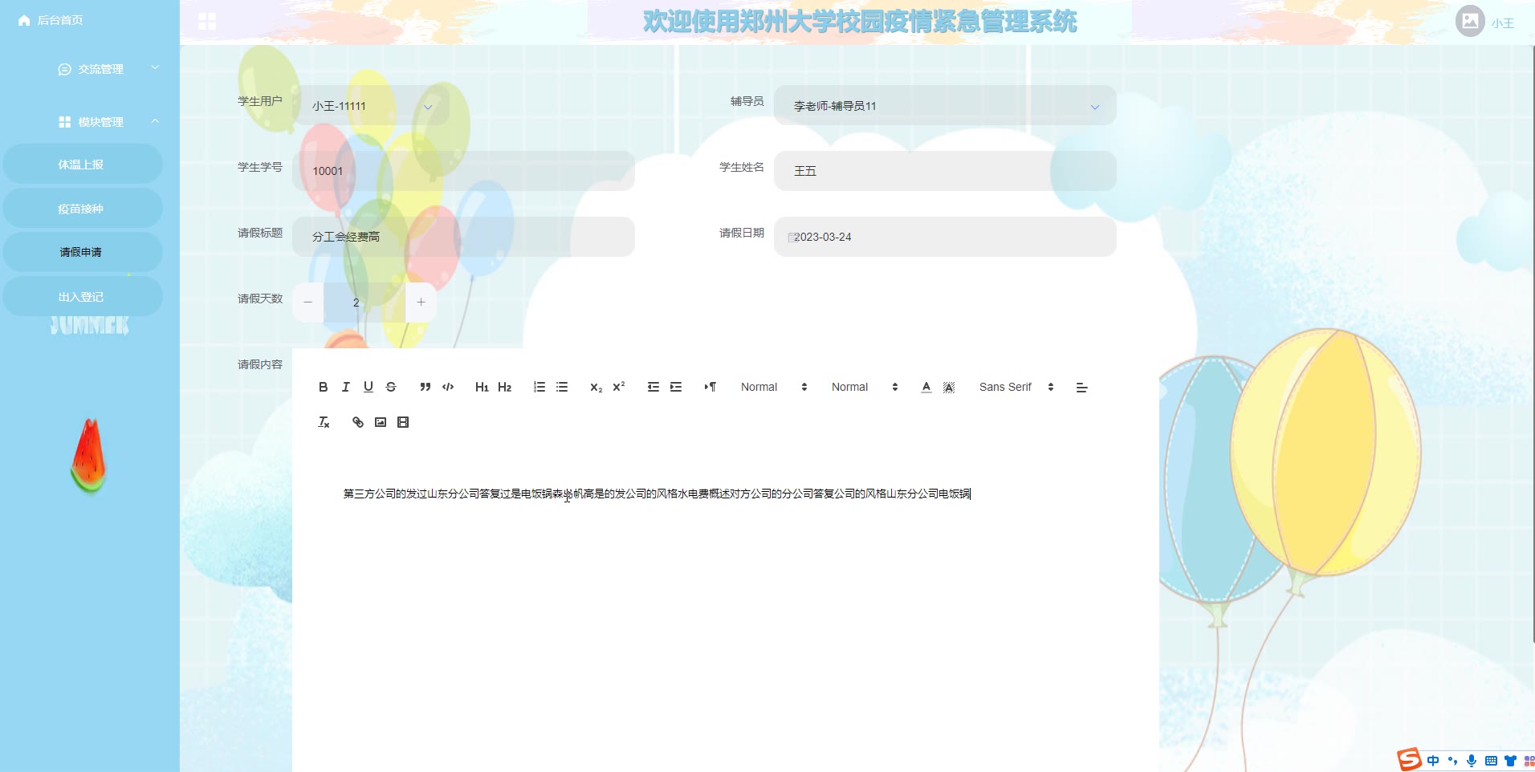Insert a hyperlink into the content
This screenshot has height=772, width=1535.
358,422
